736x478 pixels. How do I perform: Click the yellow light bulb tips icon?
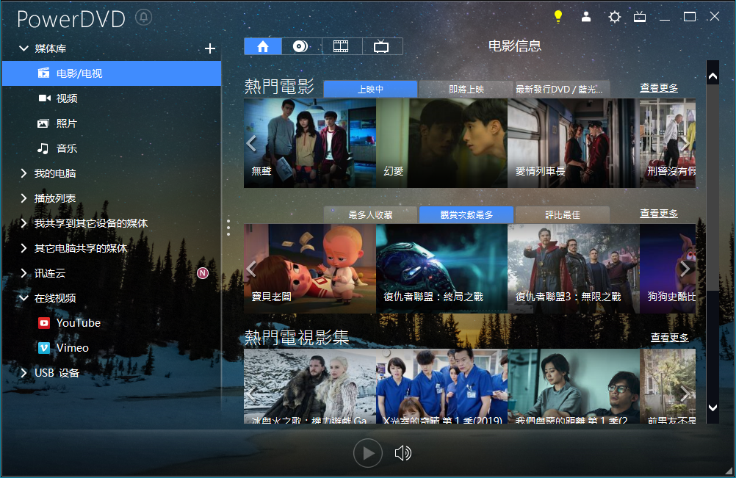(x=558, y=17)
